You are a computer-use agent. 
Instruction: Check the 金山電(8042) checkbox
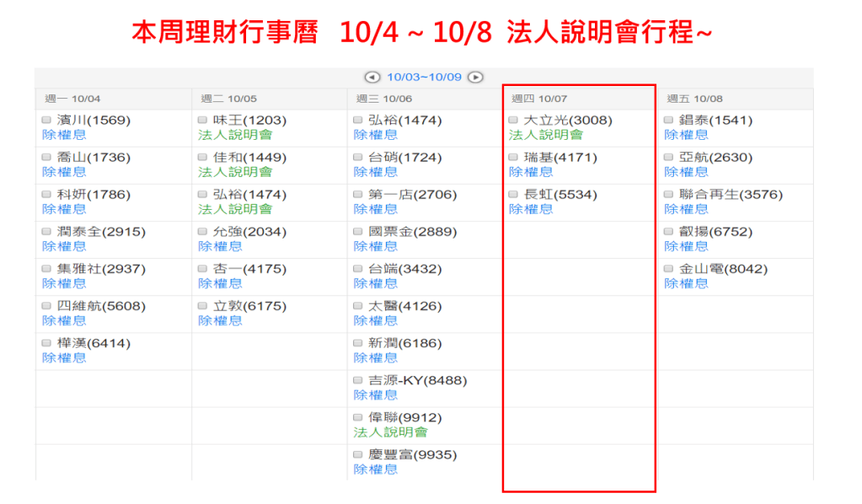669,270
